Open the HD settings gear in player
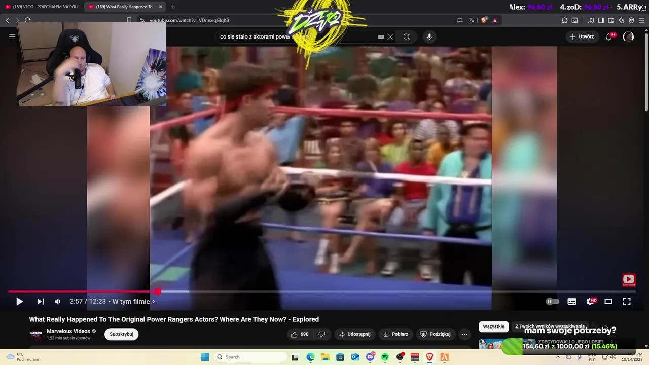Screen dimensions: 649x365 (x=591, y=302)
